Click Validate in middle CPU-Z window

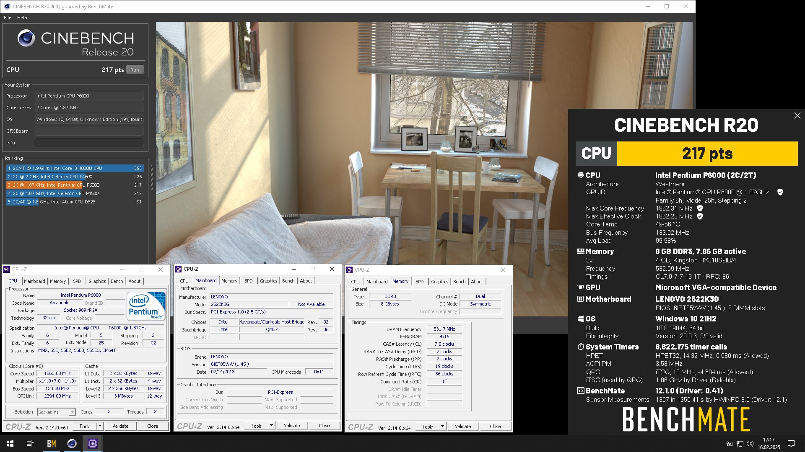pyautogui.click(x=292, y=426)
